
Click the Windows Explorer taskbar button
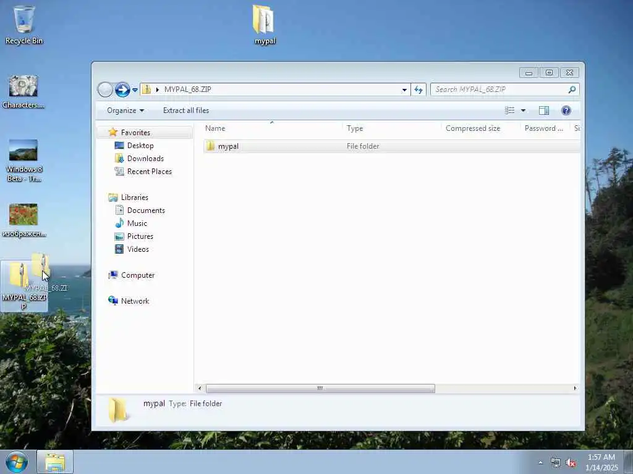coord(55,462)
